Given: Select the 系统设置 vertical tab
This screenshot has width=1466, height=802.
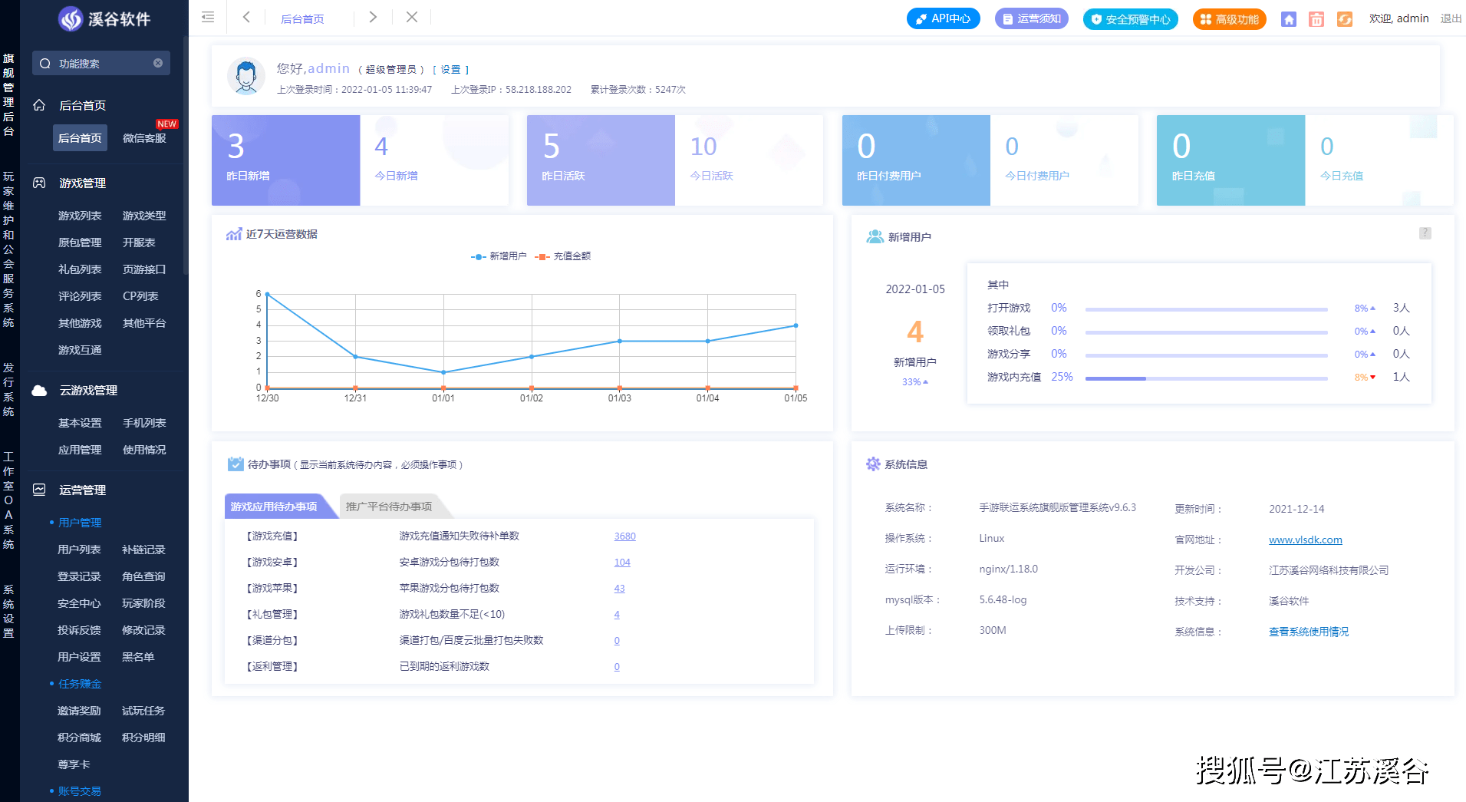Looking at the screenshot, I should (x=8, y=612).
